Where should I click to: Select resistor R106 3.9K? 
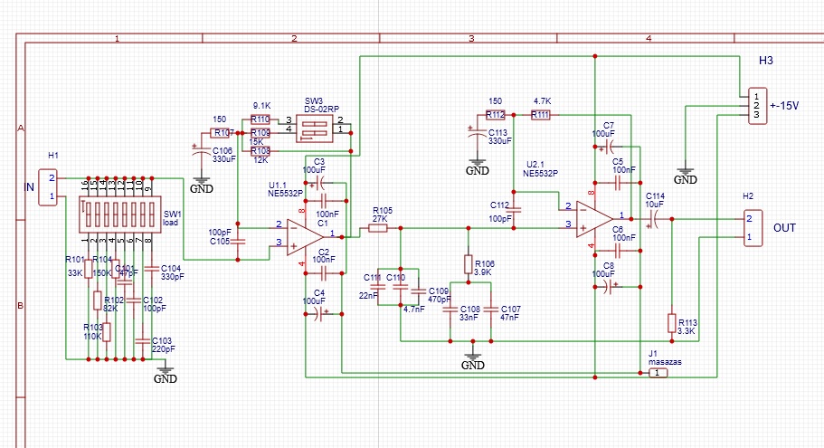point(469,265)
